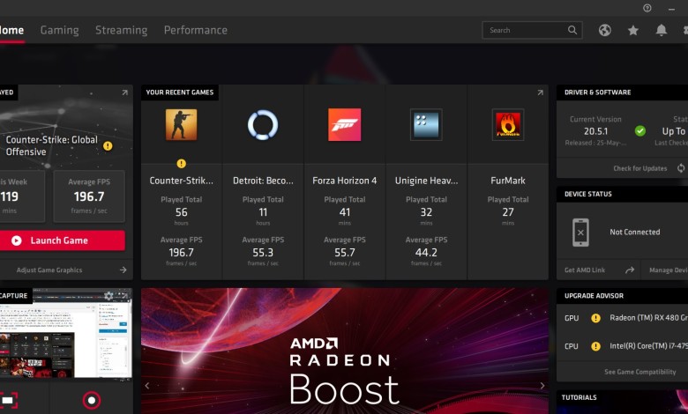Click Intel(R) Core(TM) i7 CPU entry
This screenshot has width=688, height=414.
(x=649, y=346)
